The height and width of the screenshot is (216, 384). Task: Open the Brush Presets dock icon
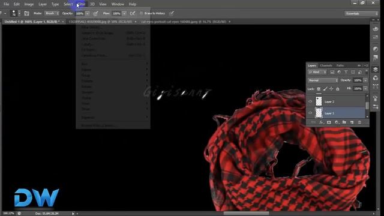click(375, 107)
